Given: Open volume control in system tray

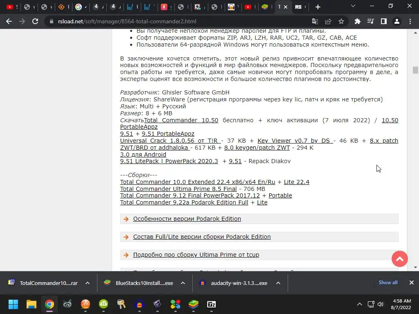Looking at the screenshot, I should tap(380, 304).
